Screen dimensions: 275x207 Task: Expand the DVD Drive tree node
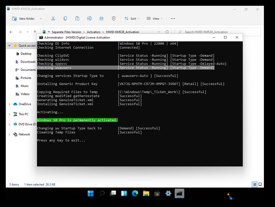(10, 124)
